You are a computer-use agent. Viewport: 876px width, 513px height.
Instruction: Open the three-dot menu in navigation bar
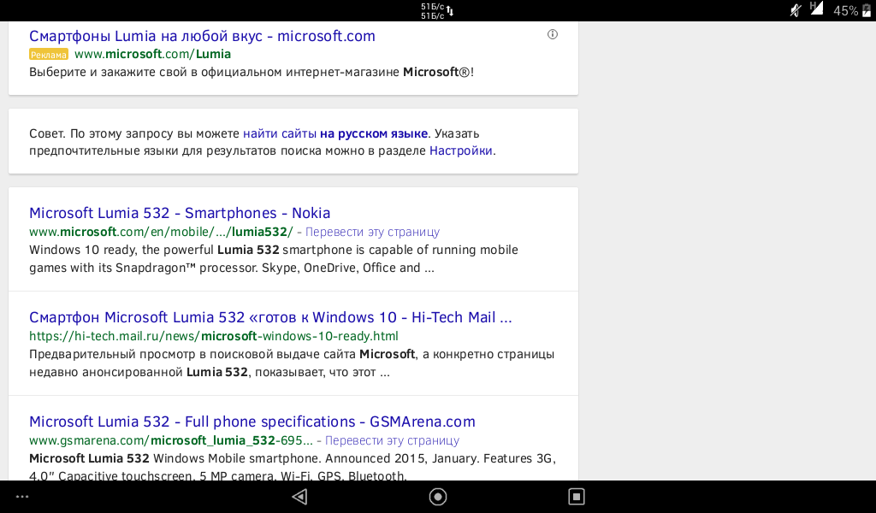click(22, 497)
